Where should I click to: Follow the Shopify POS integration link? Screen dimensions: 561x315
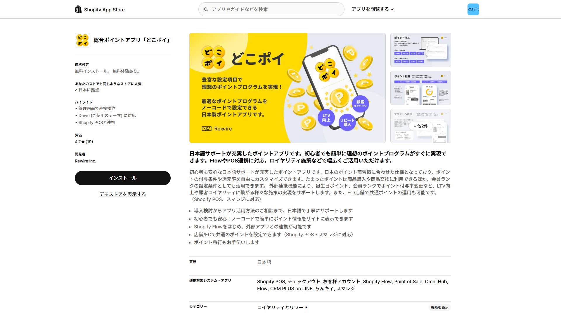click(271, 281)
